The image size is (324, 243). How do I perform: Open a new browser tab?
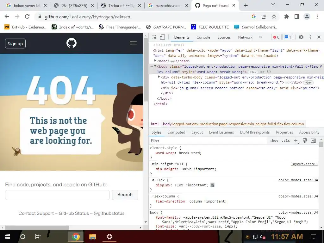click(246, 6)
